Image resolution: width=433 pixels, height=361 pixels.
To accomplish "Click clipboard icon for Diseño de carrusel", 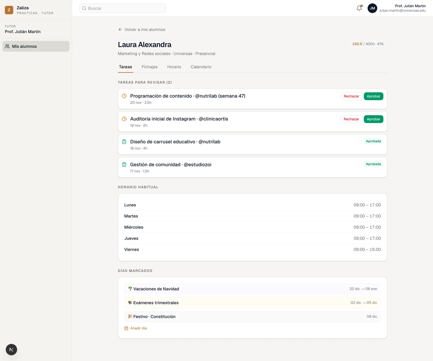I will point(124,142).
